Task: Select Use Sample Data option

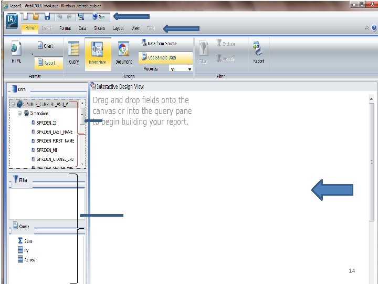Action: click(x=165, y=57)
